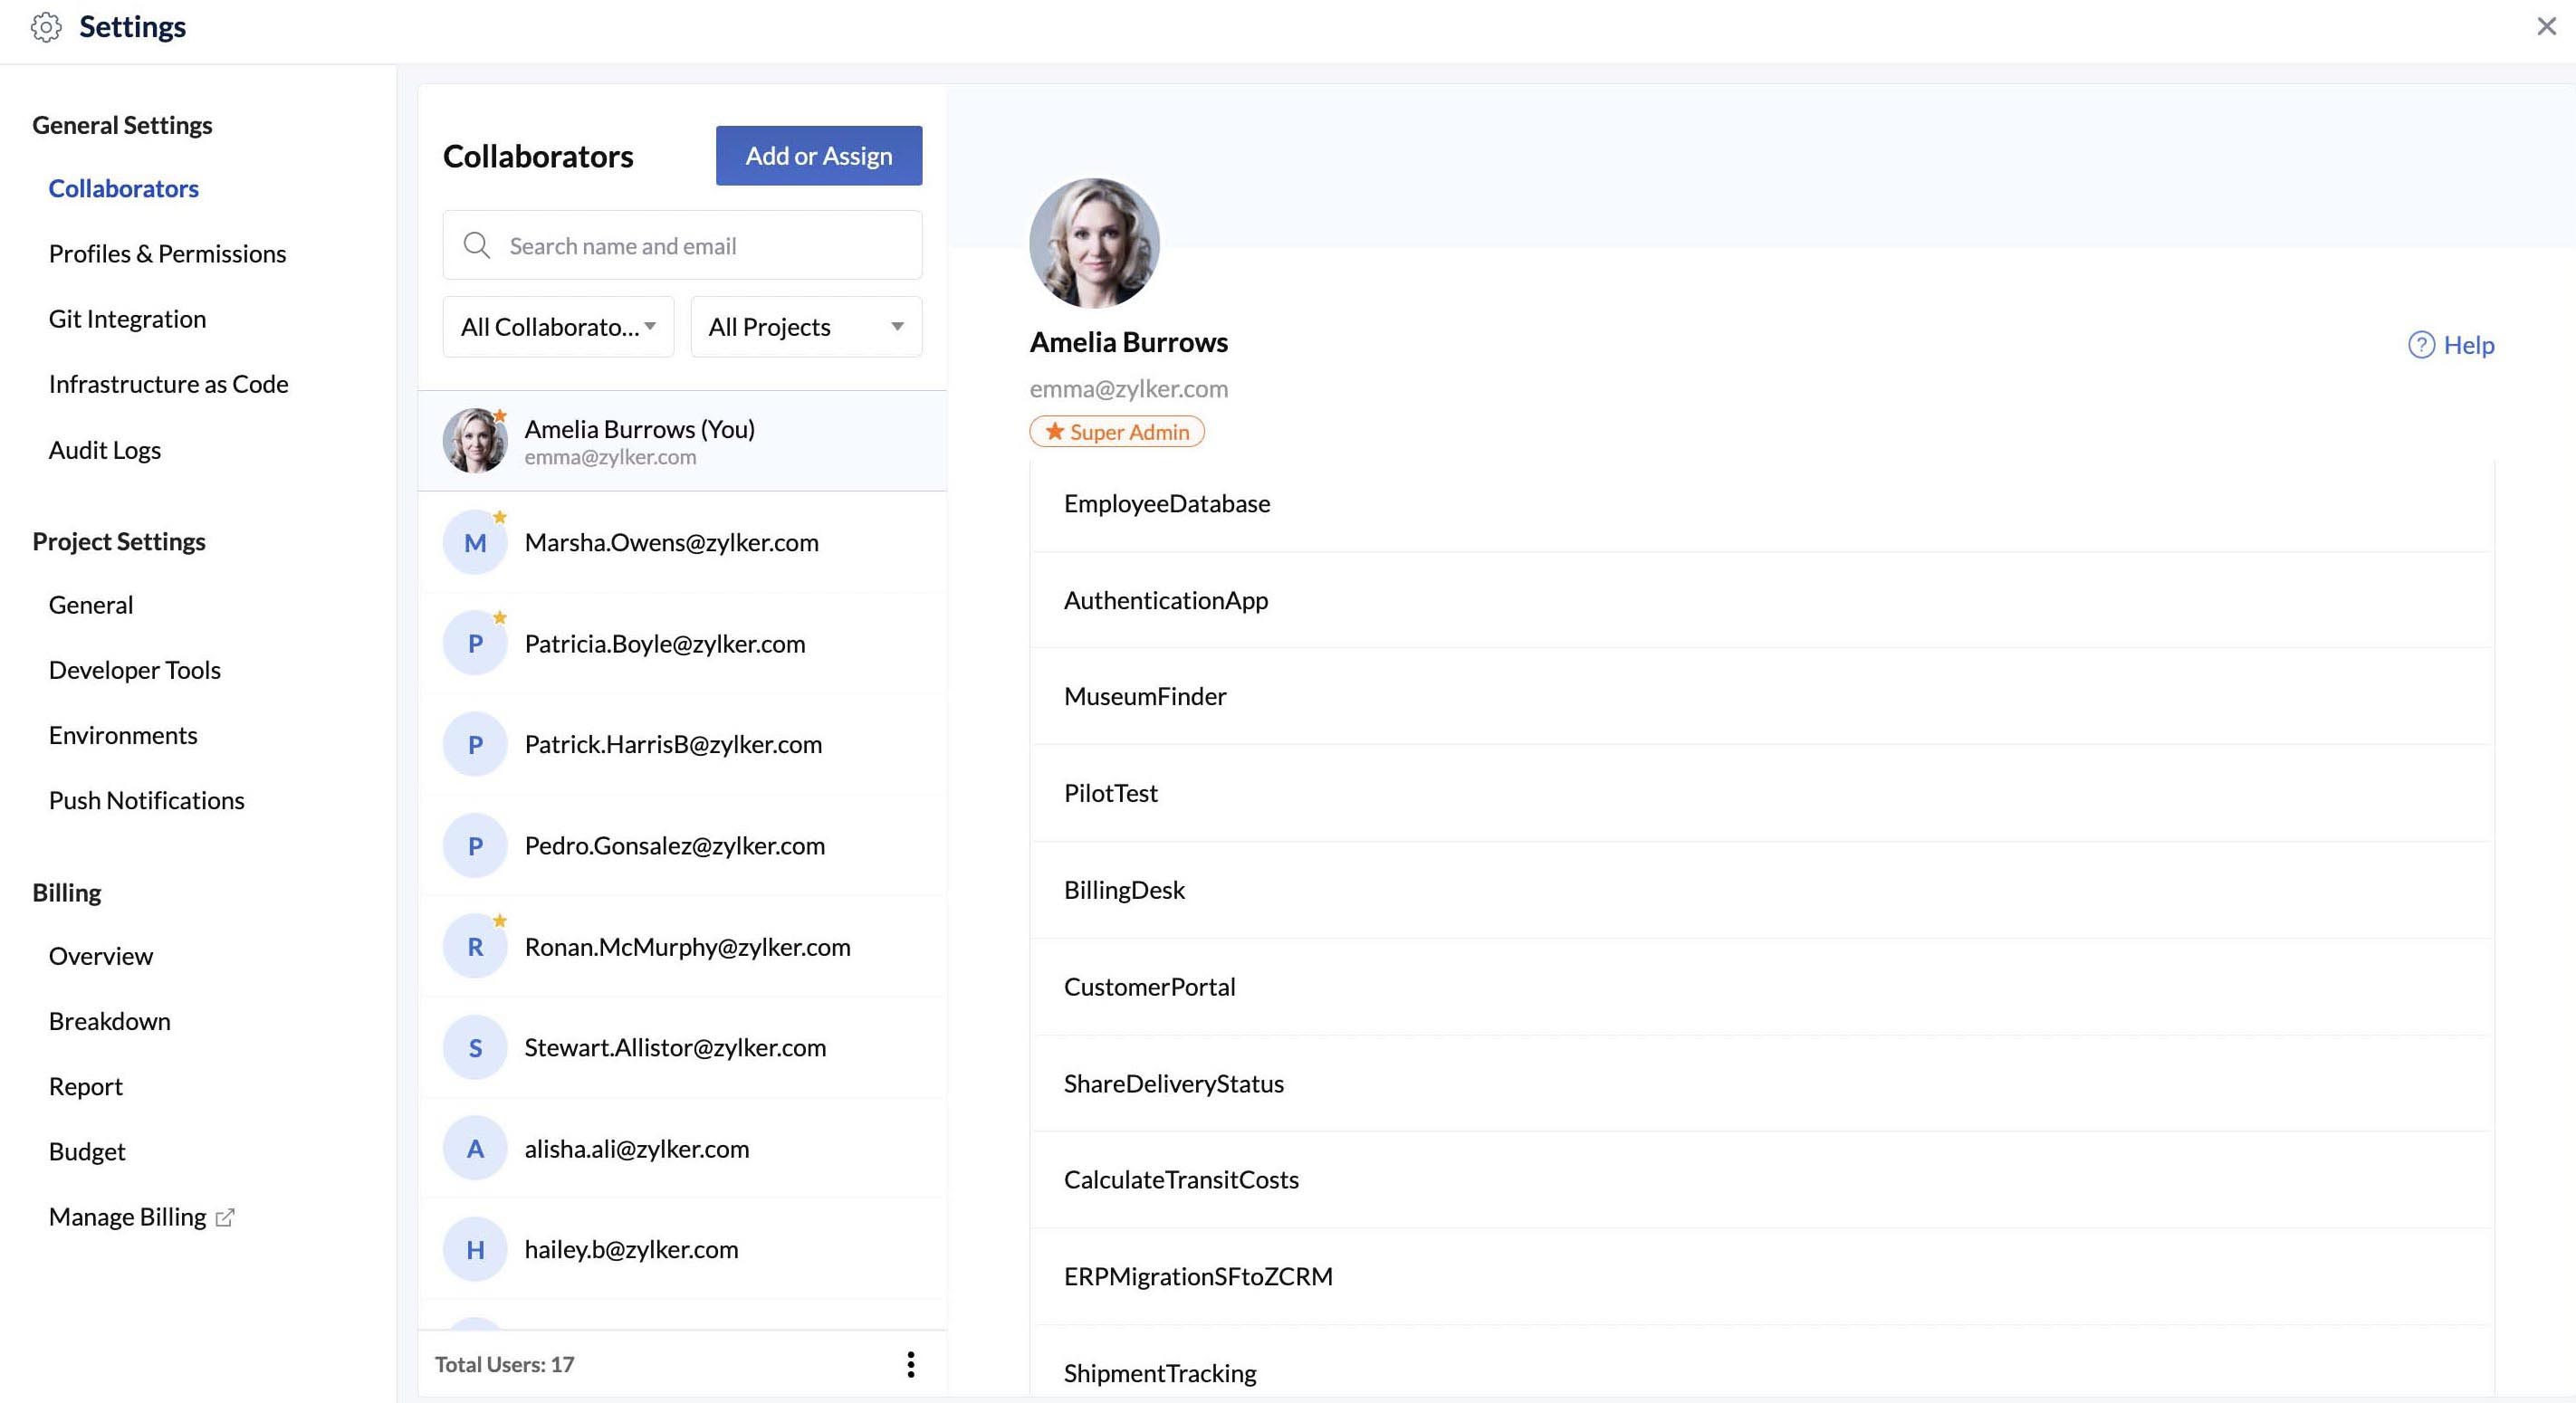The width and height of the screenshot is (2576, 1403).
Task: Expand the All Projects dropdown
Action: [x=806, y=327]
